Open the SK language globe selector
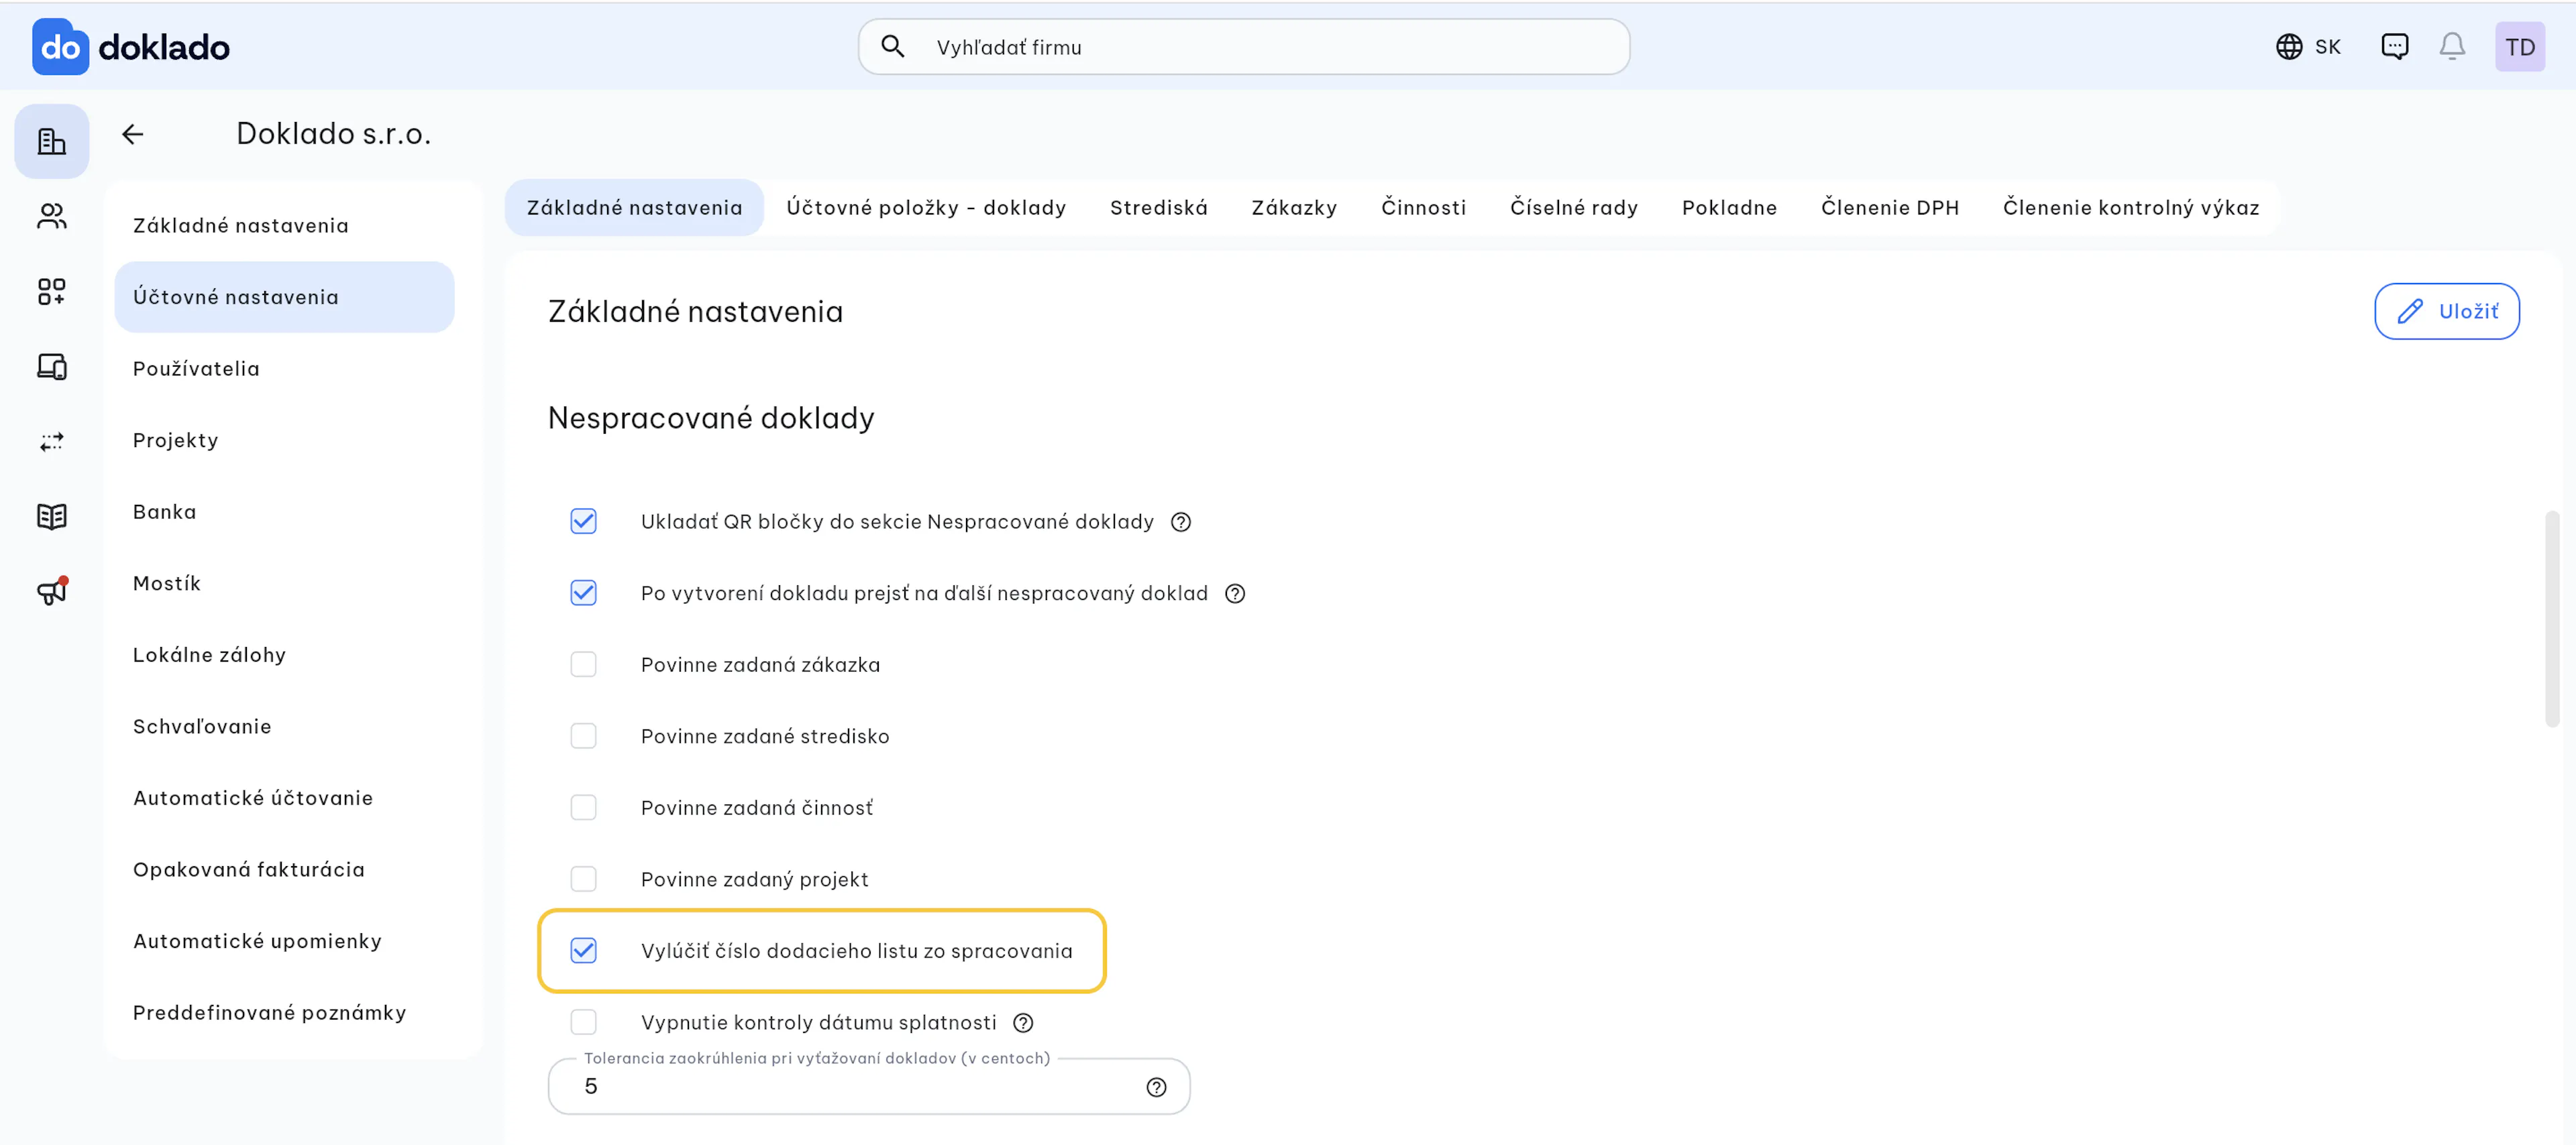The image size is (2576, 1145). 2308,47
